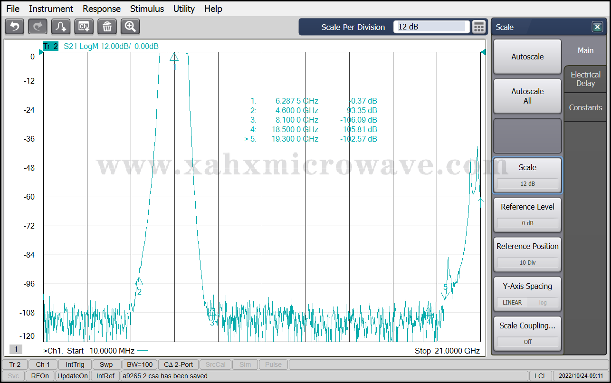The image size is (611, 383).
Task: Click the Stop 21.0000 GHz label
Action: (447, 351)
